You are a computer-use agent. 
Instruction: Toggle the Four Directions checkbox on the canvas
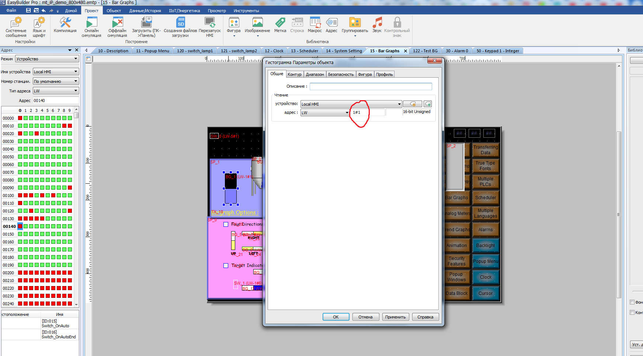226,224
